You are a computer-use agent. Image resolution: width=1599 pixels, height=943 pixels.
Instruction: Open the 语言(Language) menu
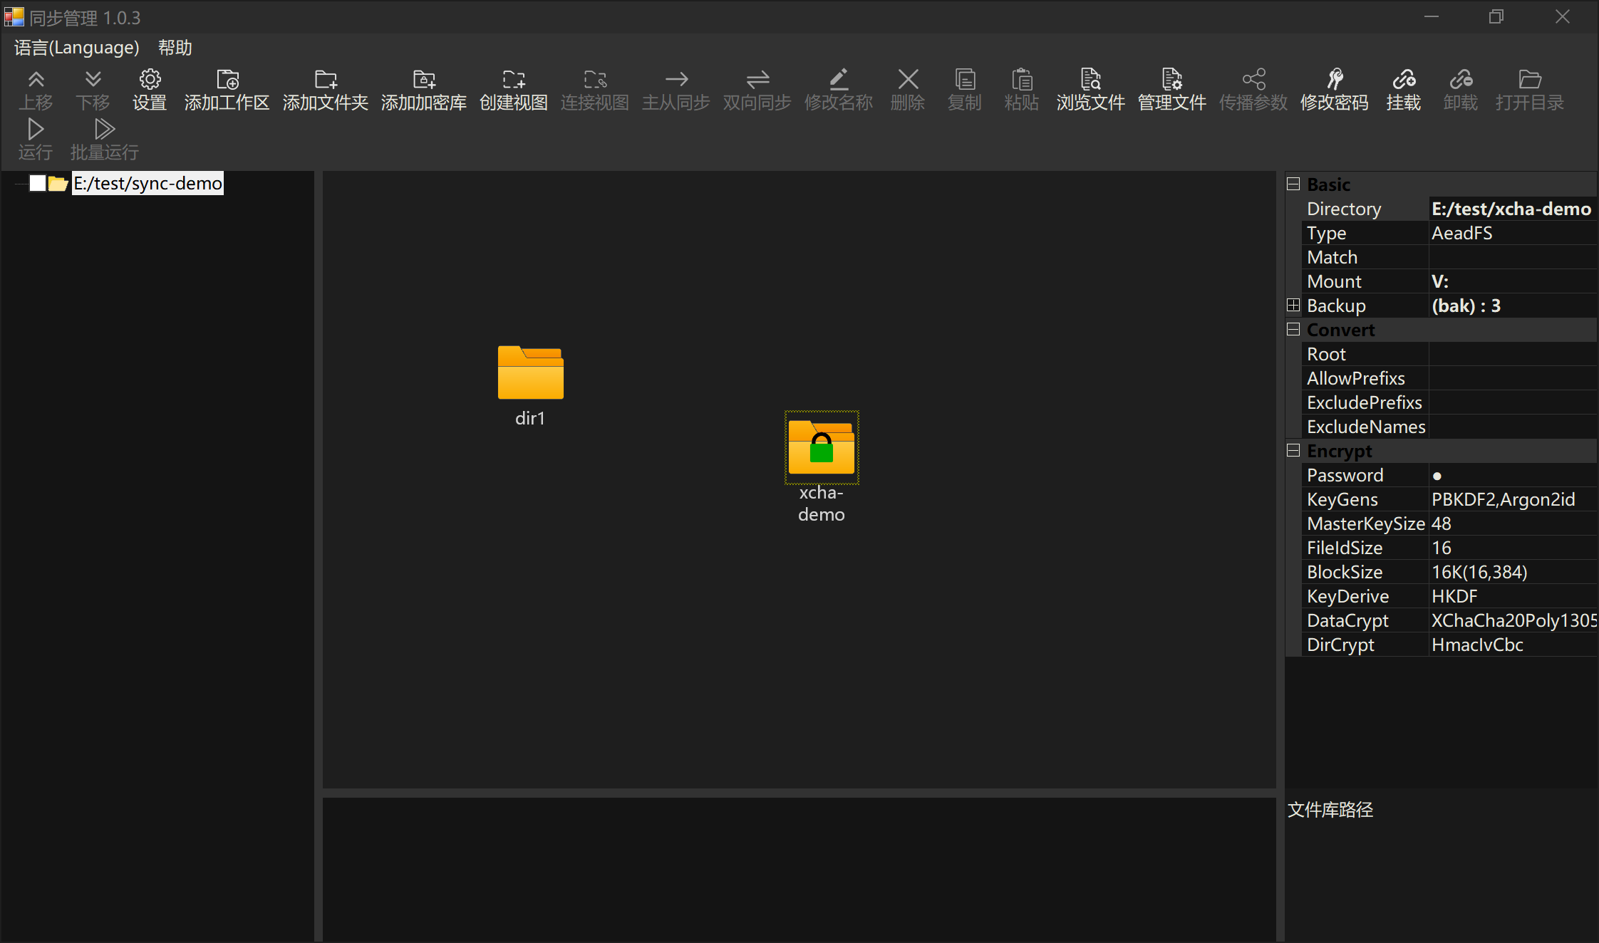pyautogui.click(x=77, y=48)
